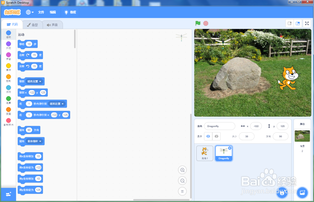Hide the sprite with crossed-eye icon

(216, 136)
